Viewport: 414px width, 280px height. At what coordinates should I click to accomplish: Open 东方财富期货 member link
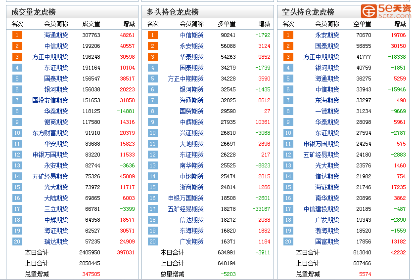click(50, 133)
